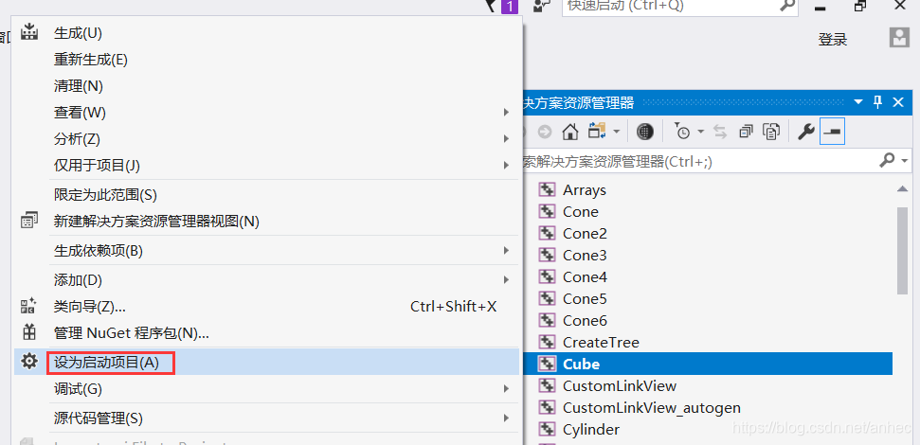Select the CustomLinkView_autogen project
The height and width of the screenshot is (445, 920).
point(651,407)
